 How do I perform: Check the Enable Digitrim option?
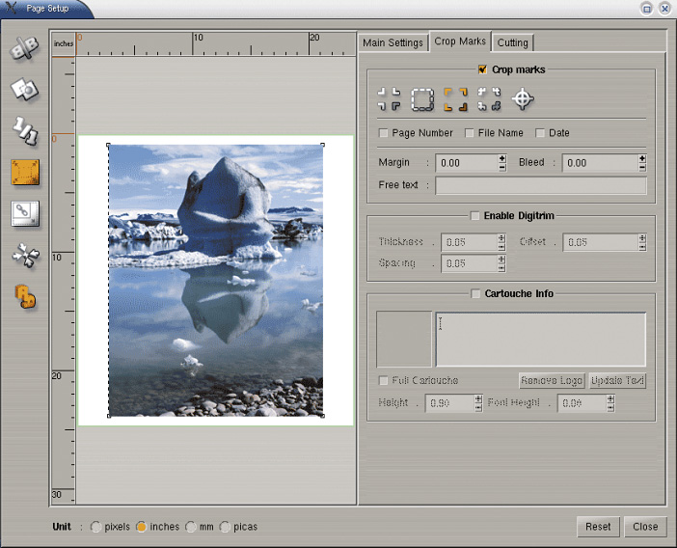(x=475, y=216)
